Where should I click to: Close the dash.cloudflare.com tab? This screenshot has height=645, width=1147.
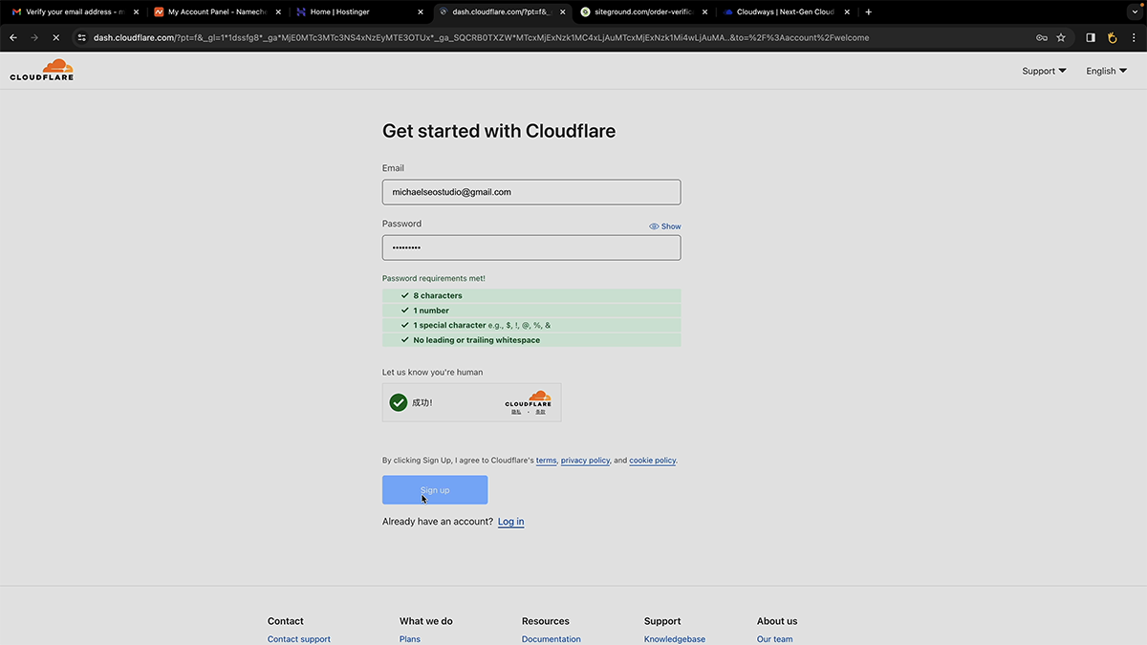(x=562, y=12)
